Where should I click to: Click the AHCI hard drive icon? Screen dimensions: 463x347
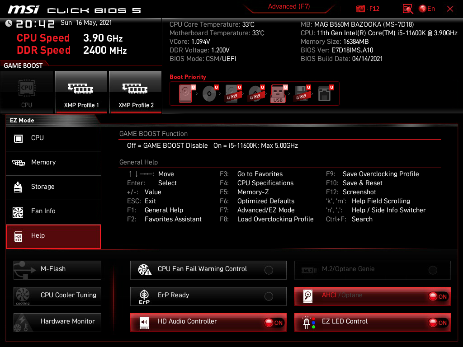tap(308, 296)
